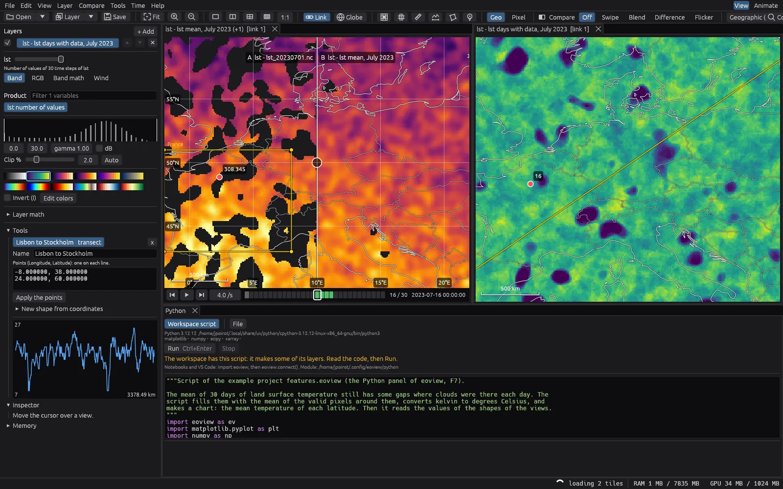
Task: Open the dropdown arrow next to Layer
Action: (x=91, y=17)
